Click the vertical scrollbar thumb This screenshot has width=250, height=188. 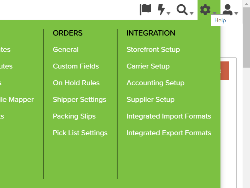246,38
